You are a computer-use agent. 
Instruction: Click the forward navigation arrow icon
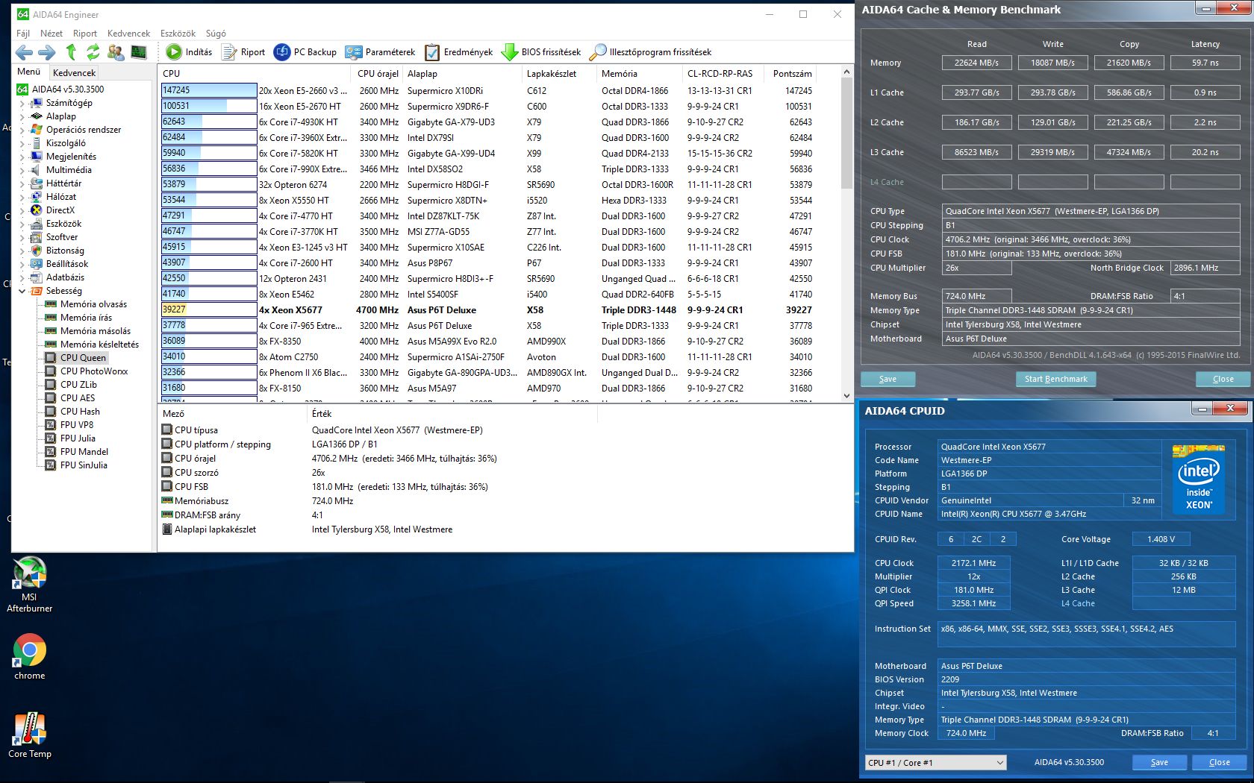click(x=46, y=52)
